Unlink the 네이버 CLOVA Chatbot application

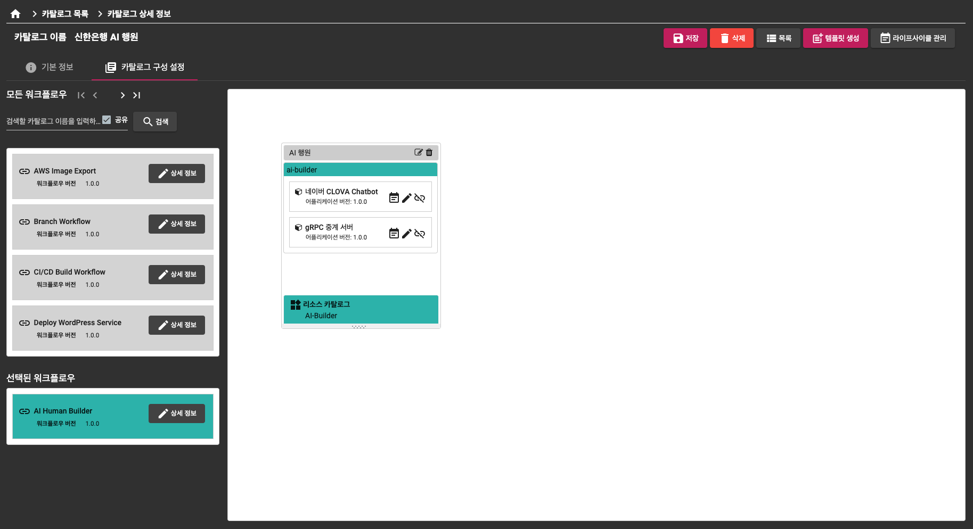click(420, 198)
